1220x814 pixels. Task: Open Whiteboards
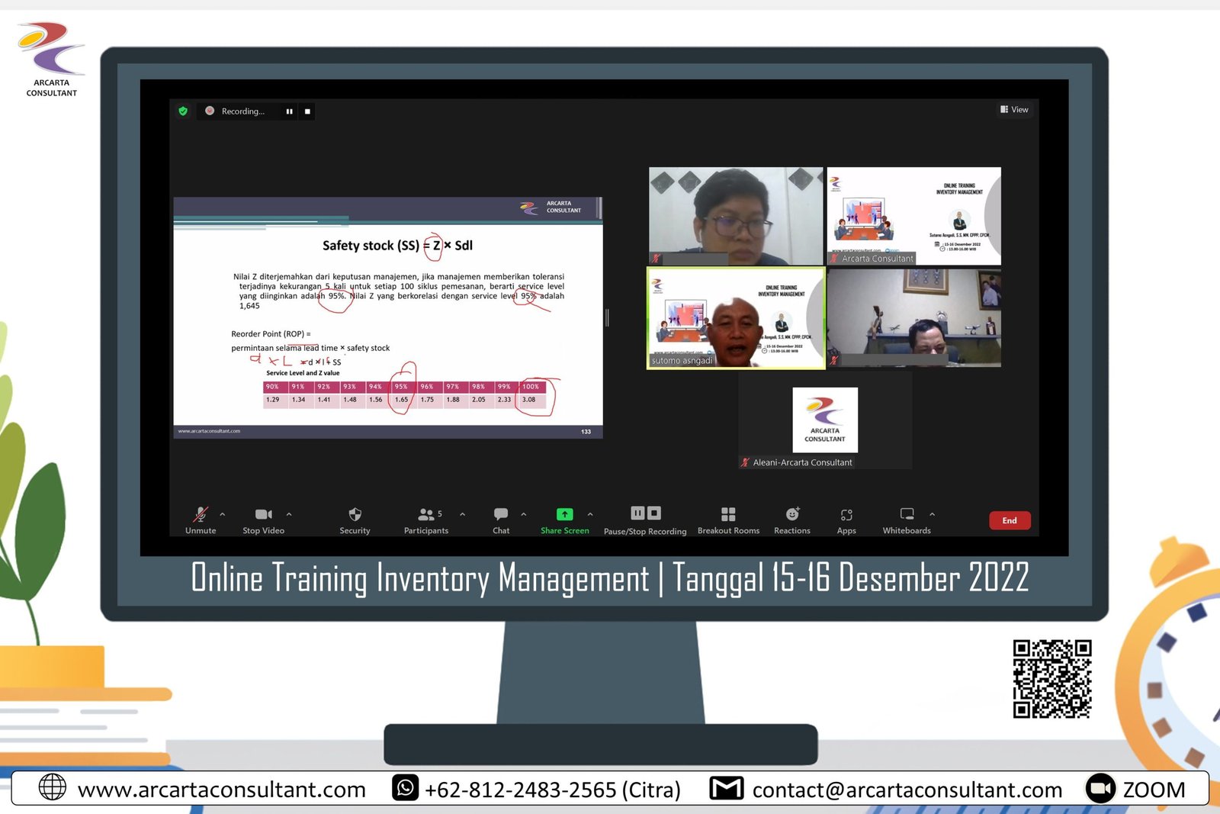(907, 515)
